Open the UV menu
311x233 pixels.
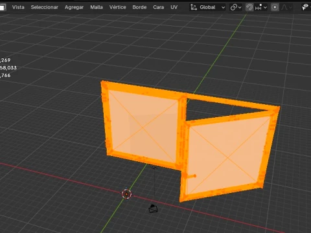pos(174,7)
